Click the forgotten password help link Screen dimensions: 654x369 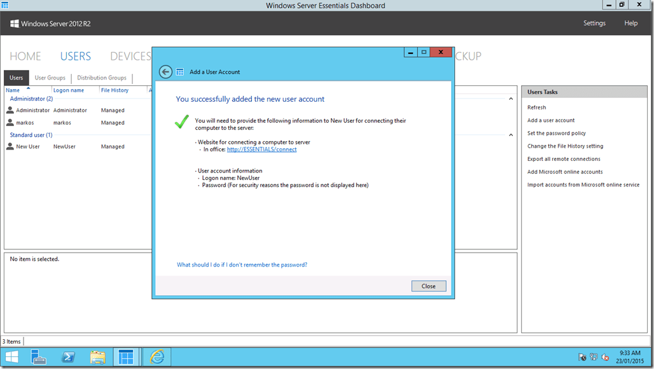(242, 265)
